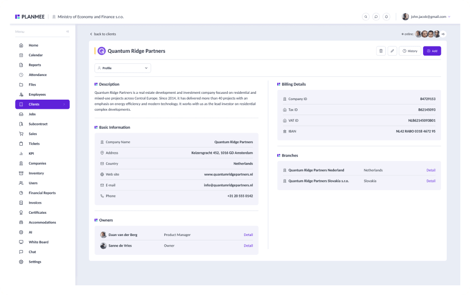Click the Tickets icon in sidebar

click(x=21, y=144)
